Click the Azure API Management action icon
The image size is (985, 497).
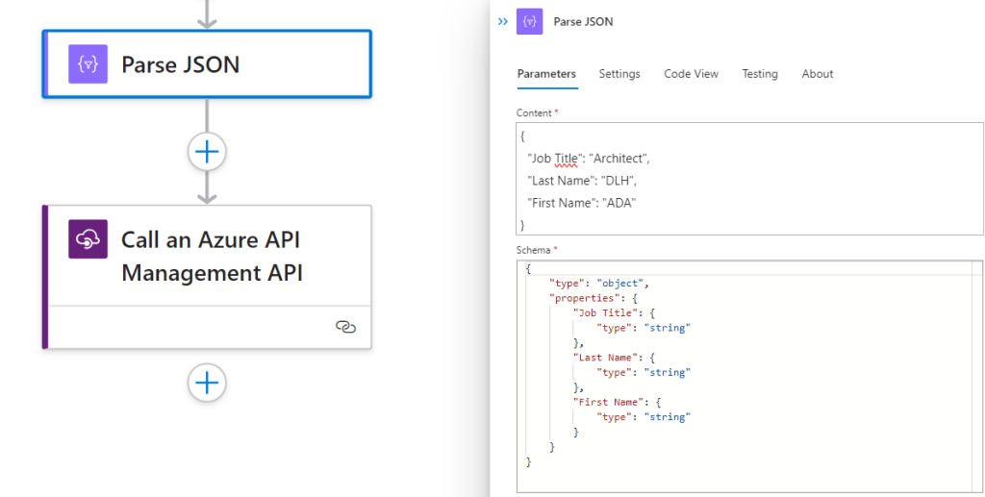88,239
